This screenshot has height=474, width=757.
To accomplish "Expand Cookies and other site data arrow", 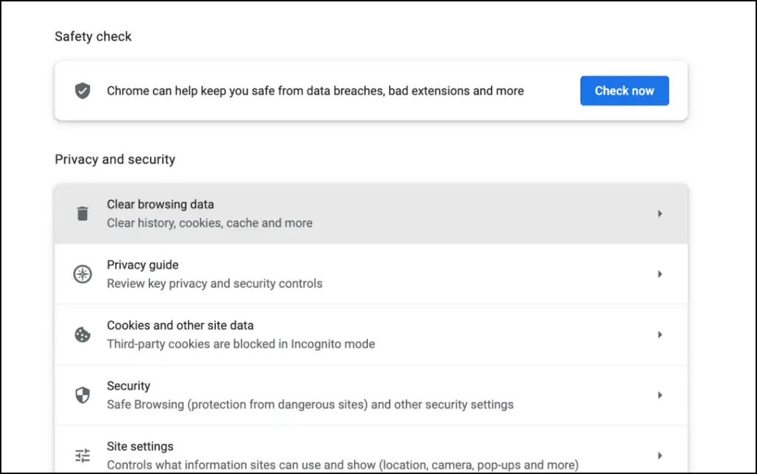I will click(659, 334).
